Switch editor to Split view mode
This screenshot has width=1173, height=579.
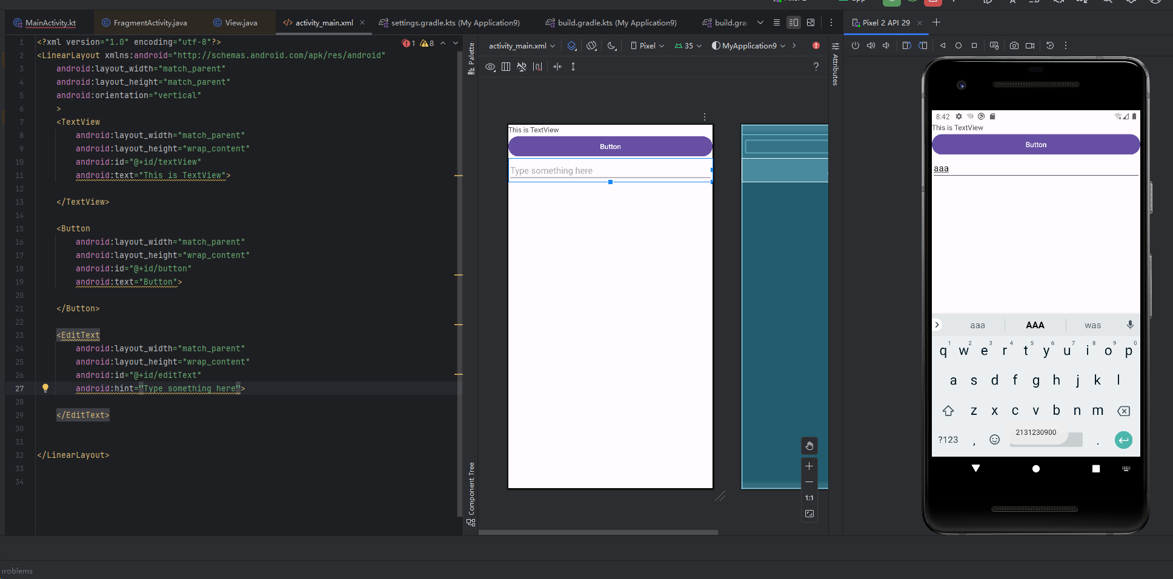click(x=793, y=22)
